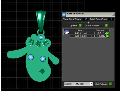Click the Gem Reporter title bar

coord(88,14)
